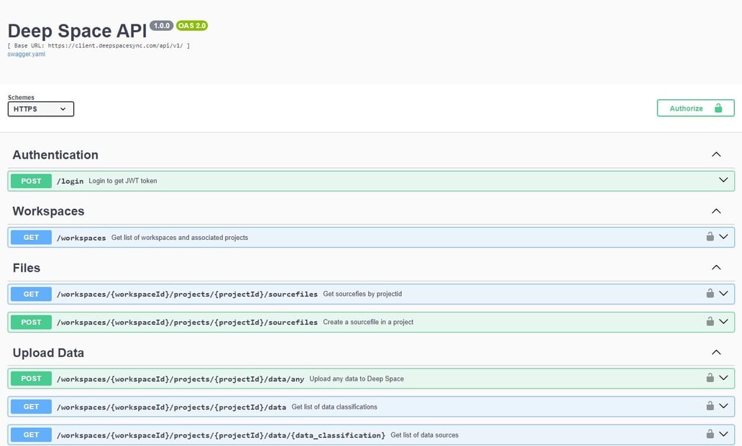Collapse the Workspaces section
The width and height of the screenshot is (742, 446).
point(716,210)
